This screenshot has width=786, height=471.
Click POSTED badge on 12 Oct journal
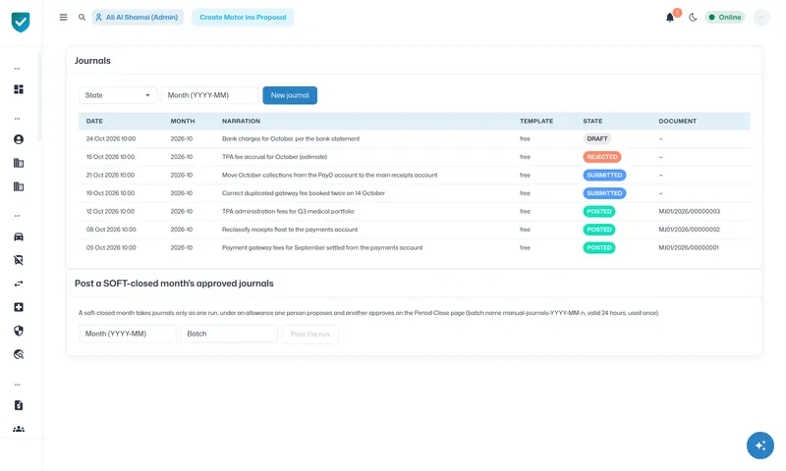599,211
